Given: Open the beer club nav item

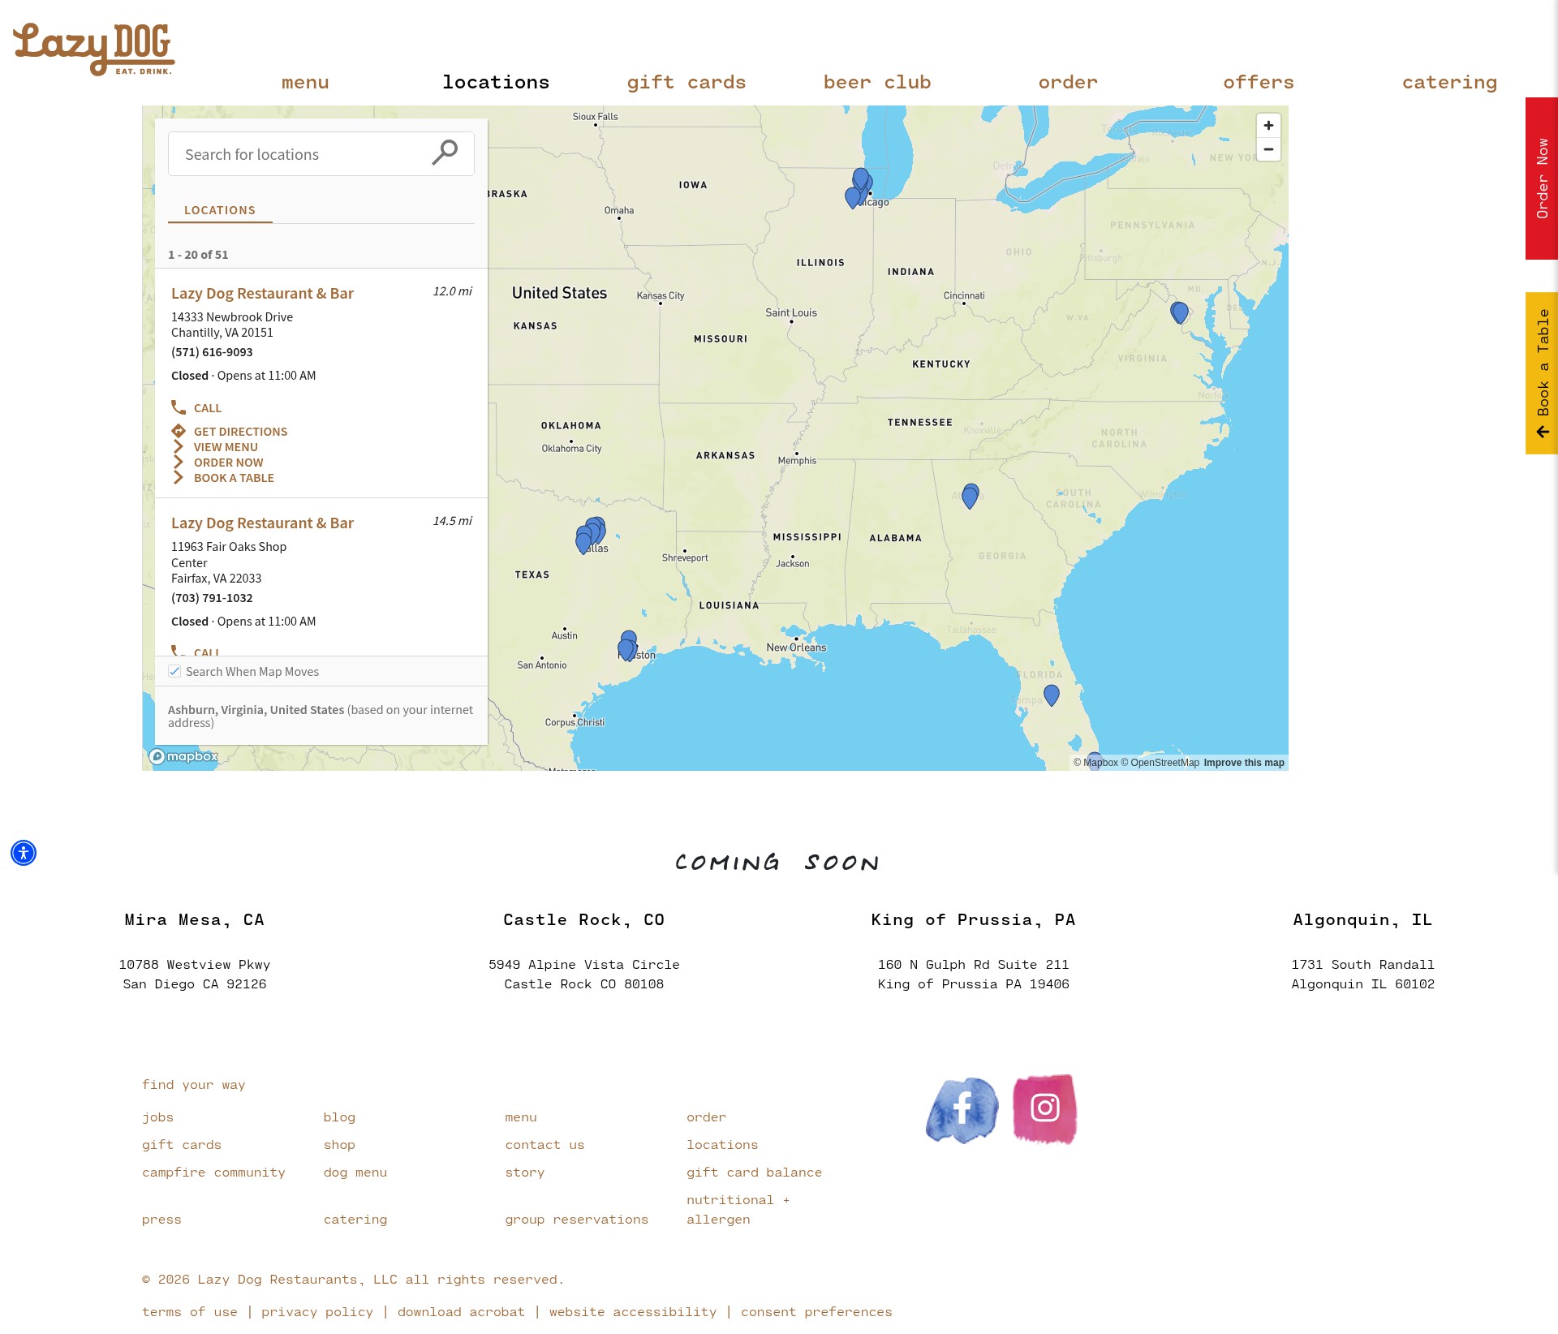Looking at the screenshot, I should coord(877,82).
